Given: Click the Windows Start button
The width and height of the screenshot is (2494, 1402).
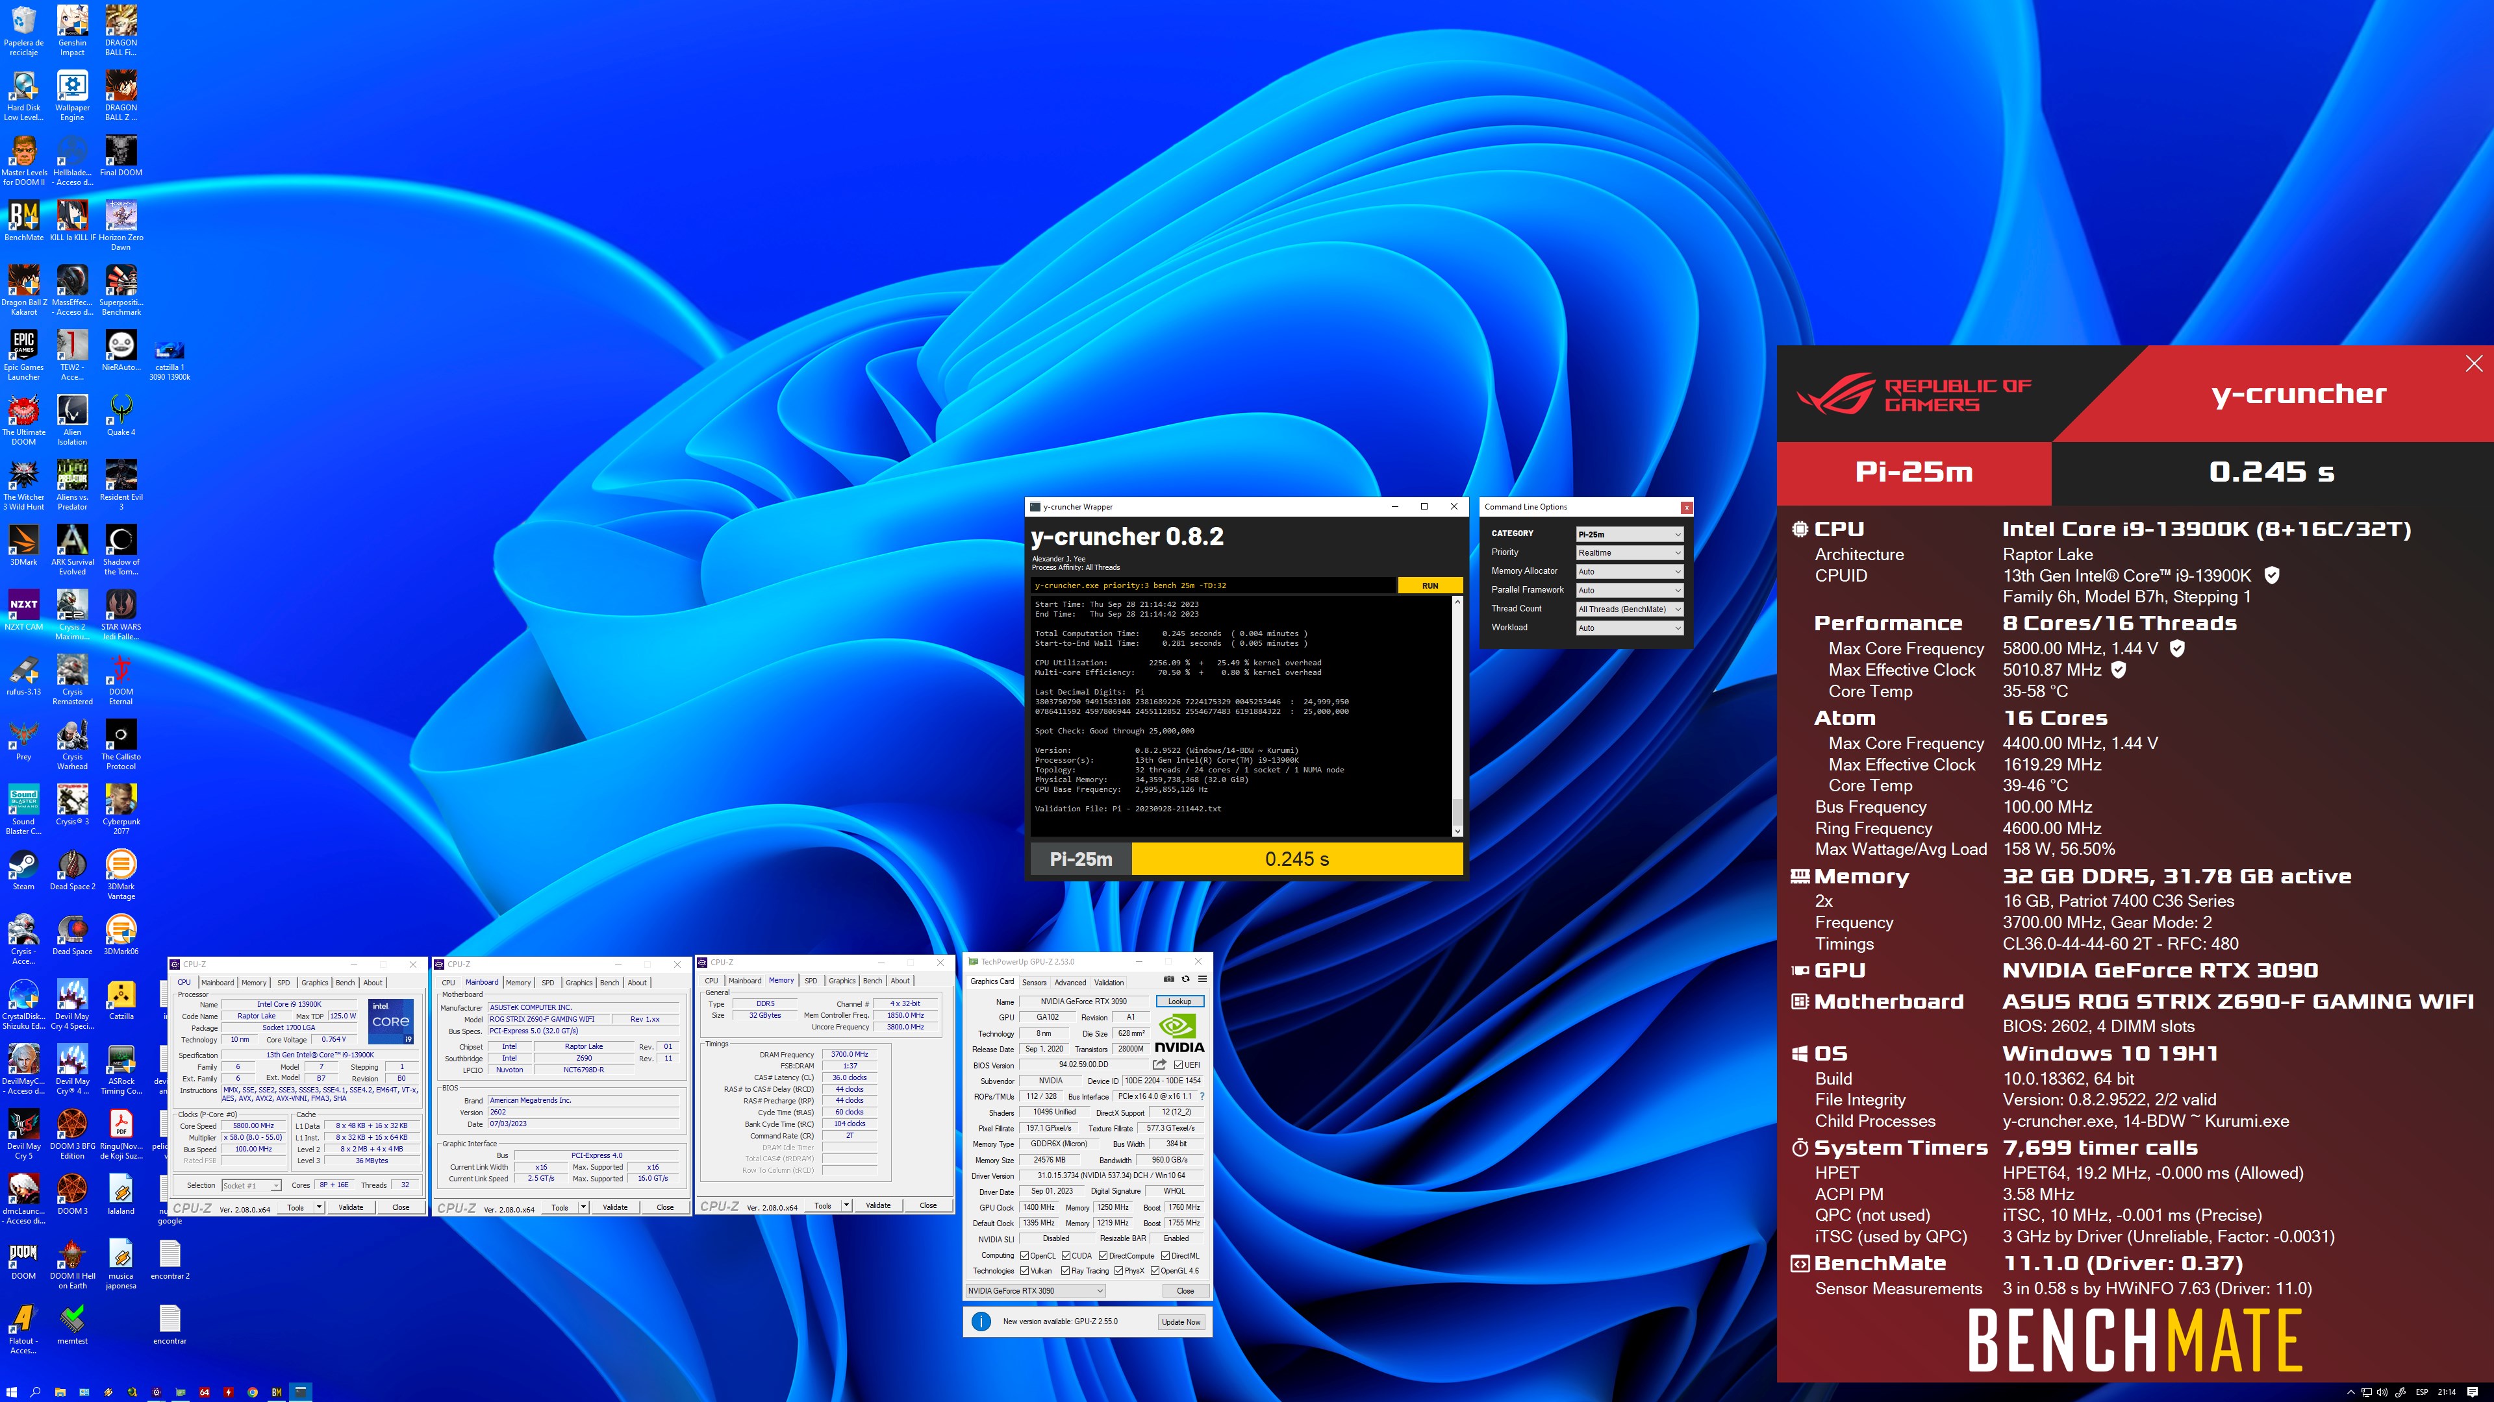Looking at the screenshot, I should click(x=12, y=1392).
